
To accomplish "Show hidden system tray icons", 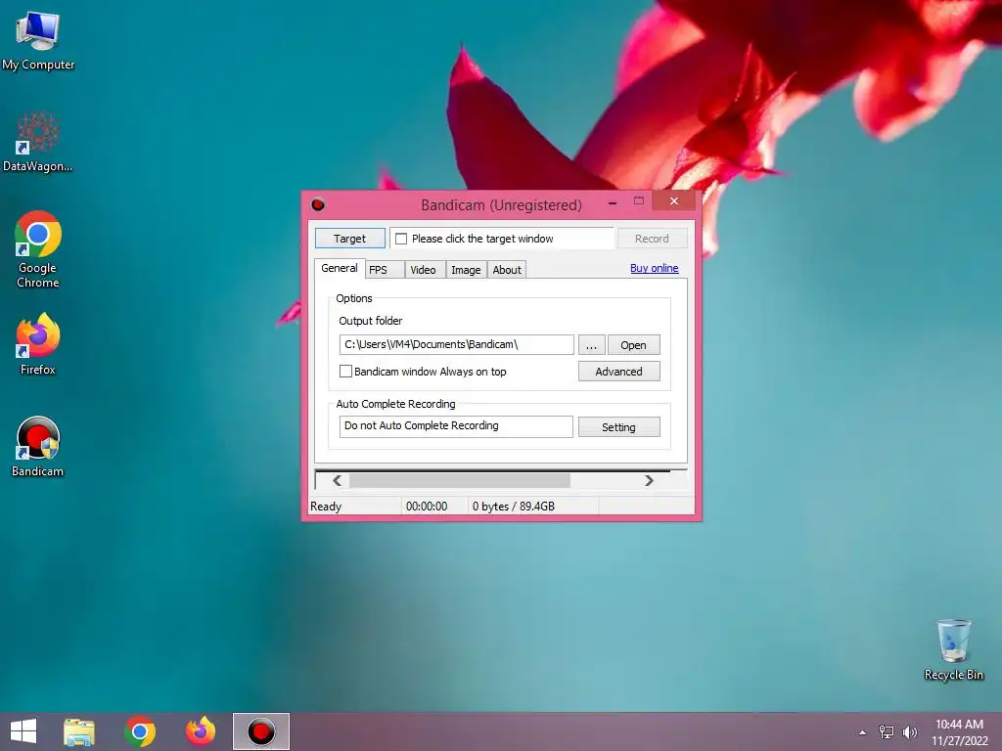I will 863,732.
